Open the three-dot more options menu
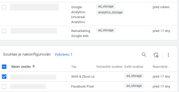The width and height of the screenshot is (179, 92). point(168,55)
